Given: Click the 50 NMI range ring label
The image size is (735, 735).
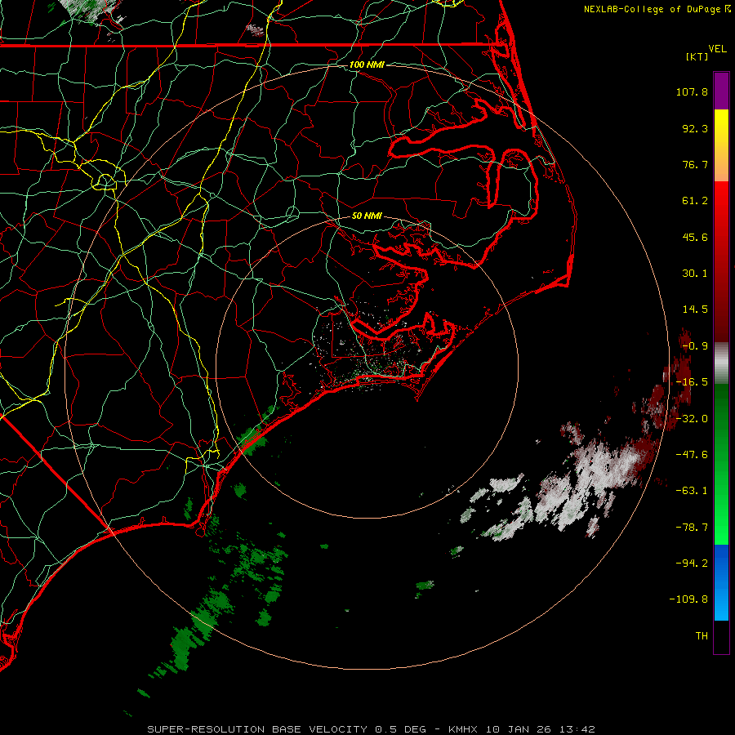Looking at the screenshot, I should click(367, 216).
